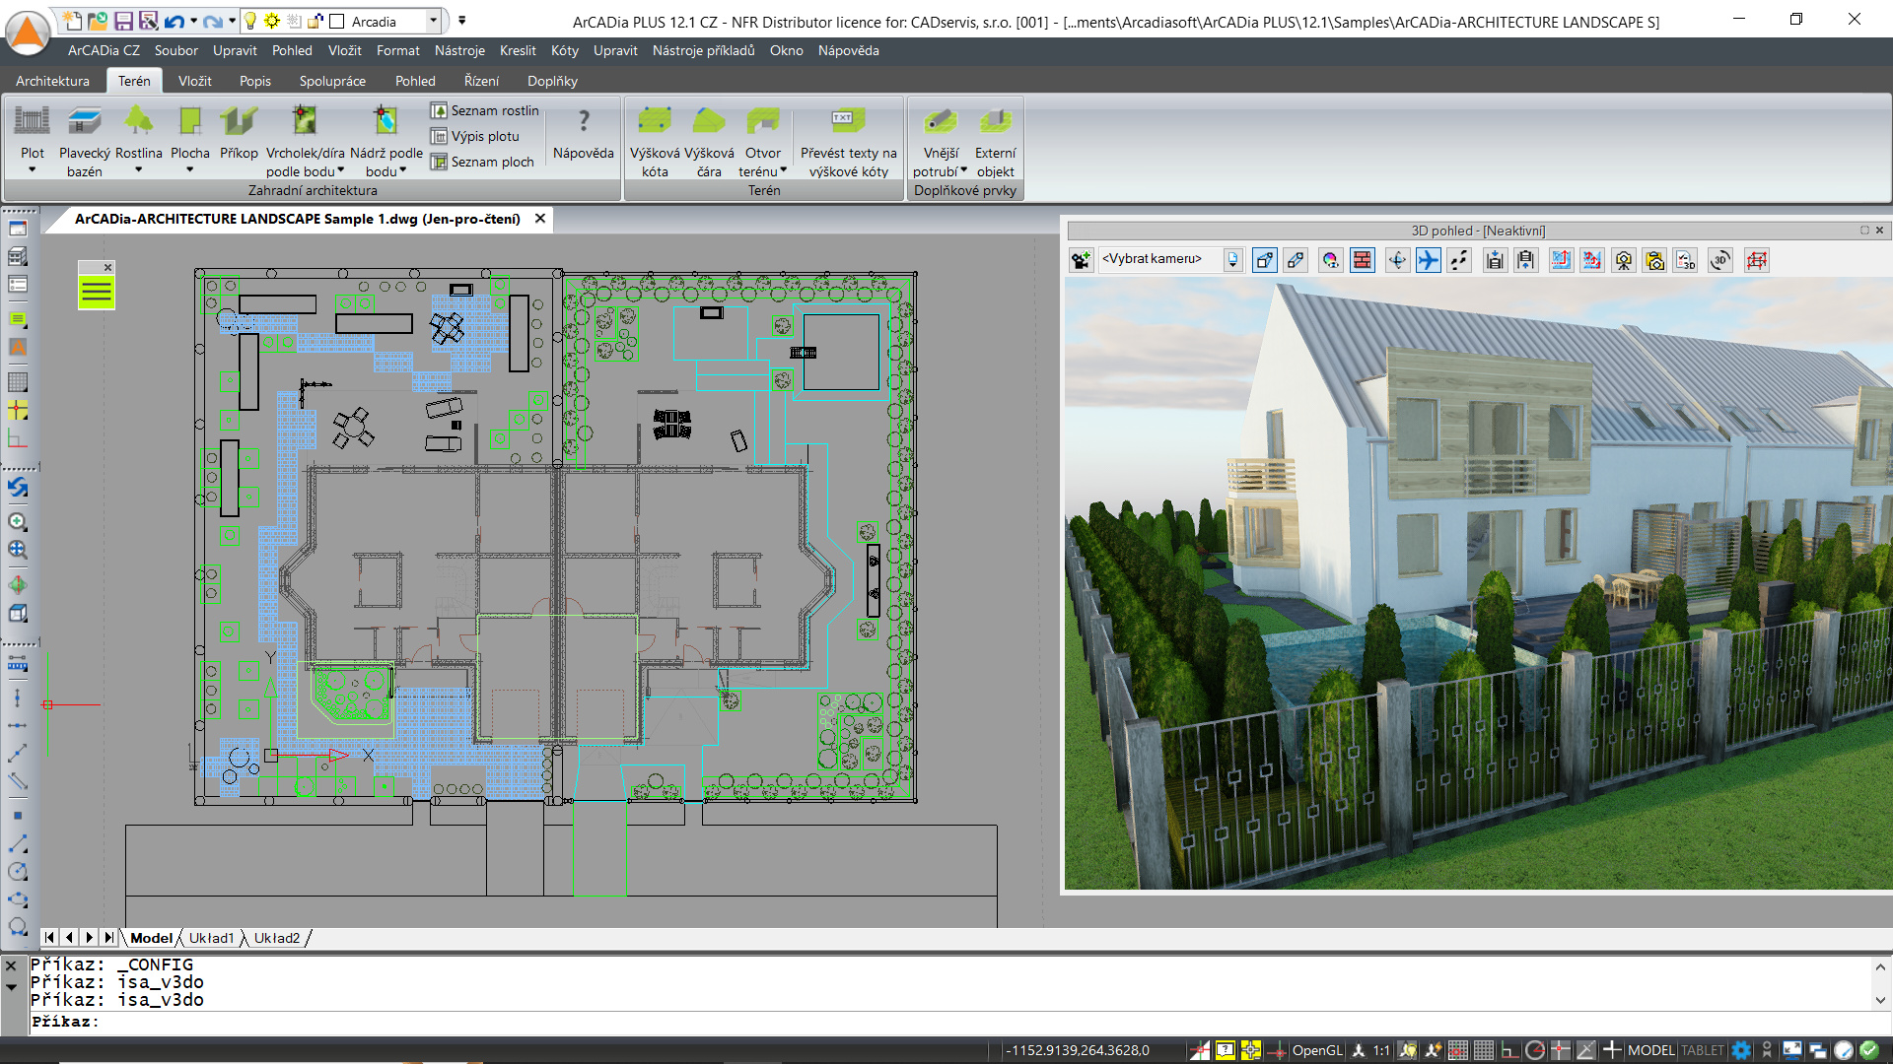Click the orbit arrows icon in 3D toolbar
The width and height of the screenshot is (1893, 1064).
(1397, 260)
